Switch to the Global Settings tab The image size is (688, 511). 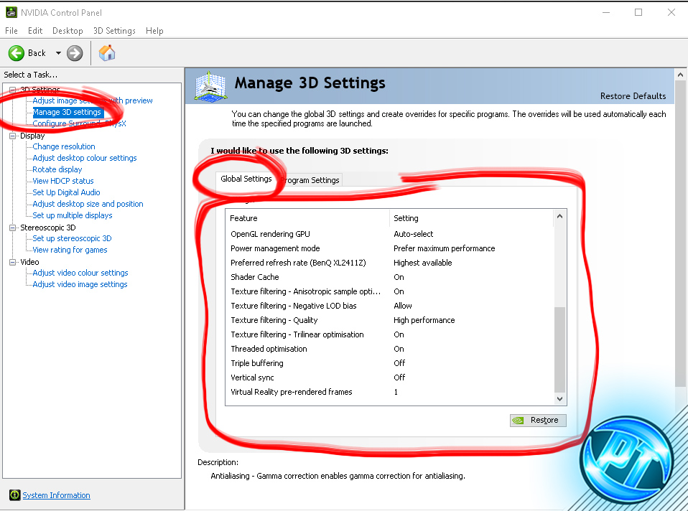point(246,179)
